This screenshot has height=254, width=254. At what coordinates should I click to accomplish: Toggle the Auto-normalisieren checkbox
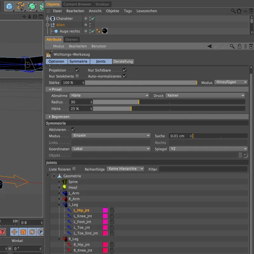(124, 76)
